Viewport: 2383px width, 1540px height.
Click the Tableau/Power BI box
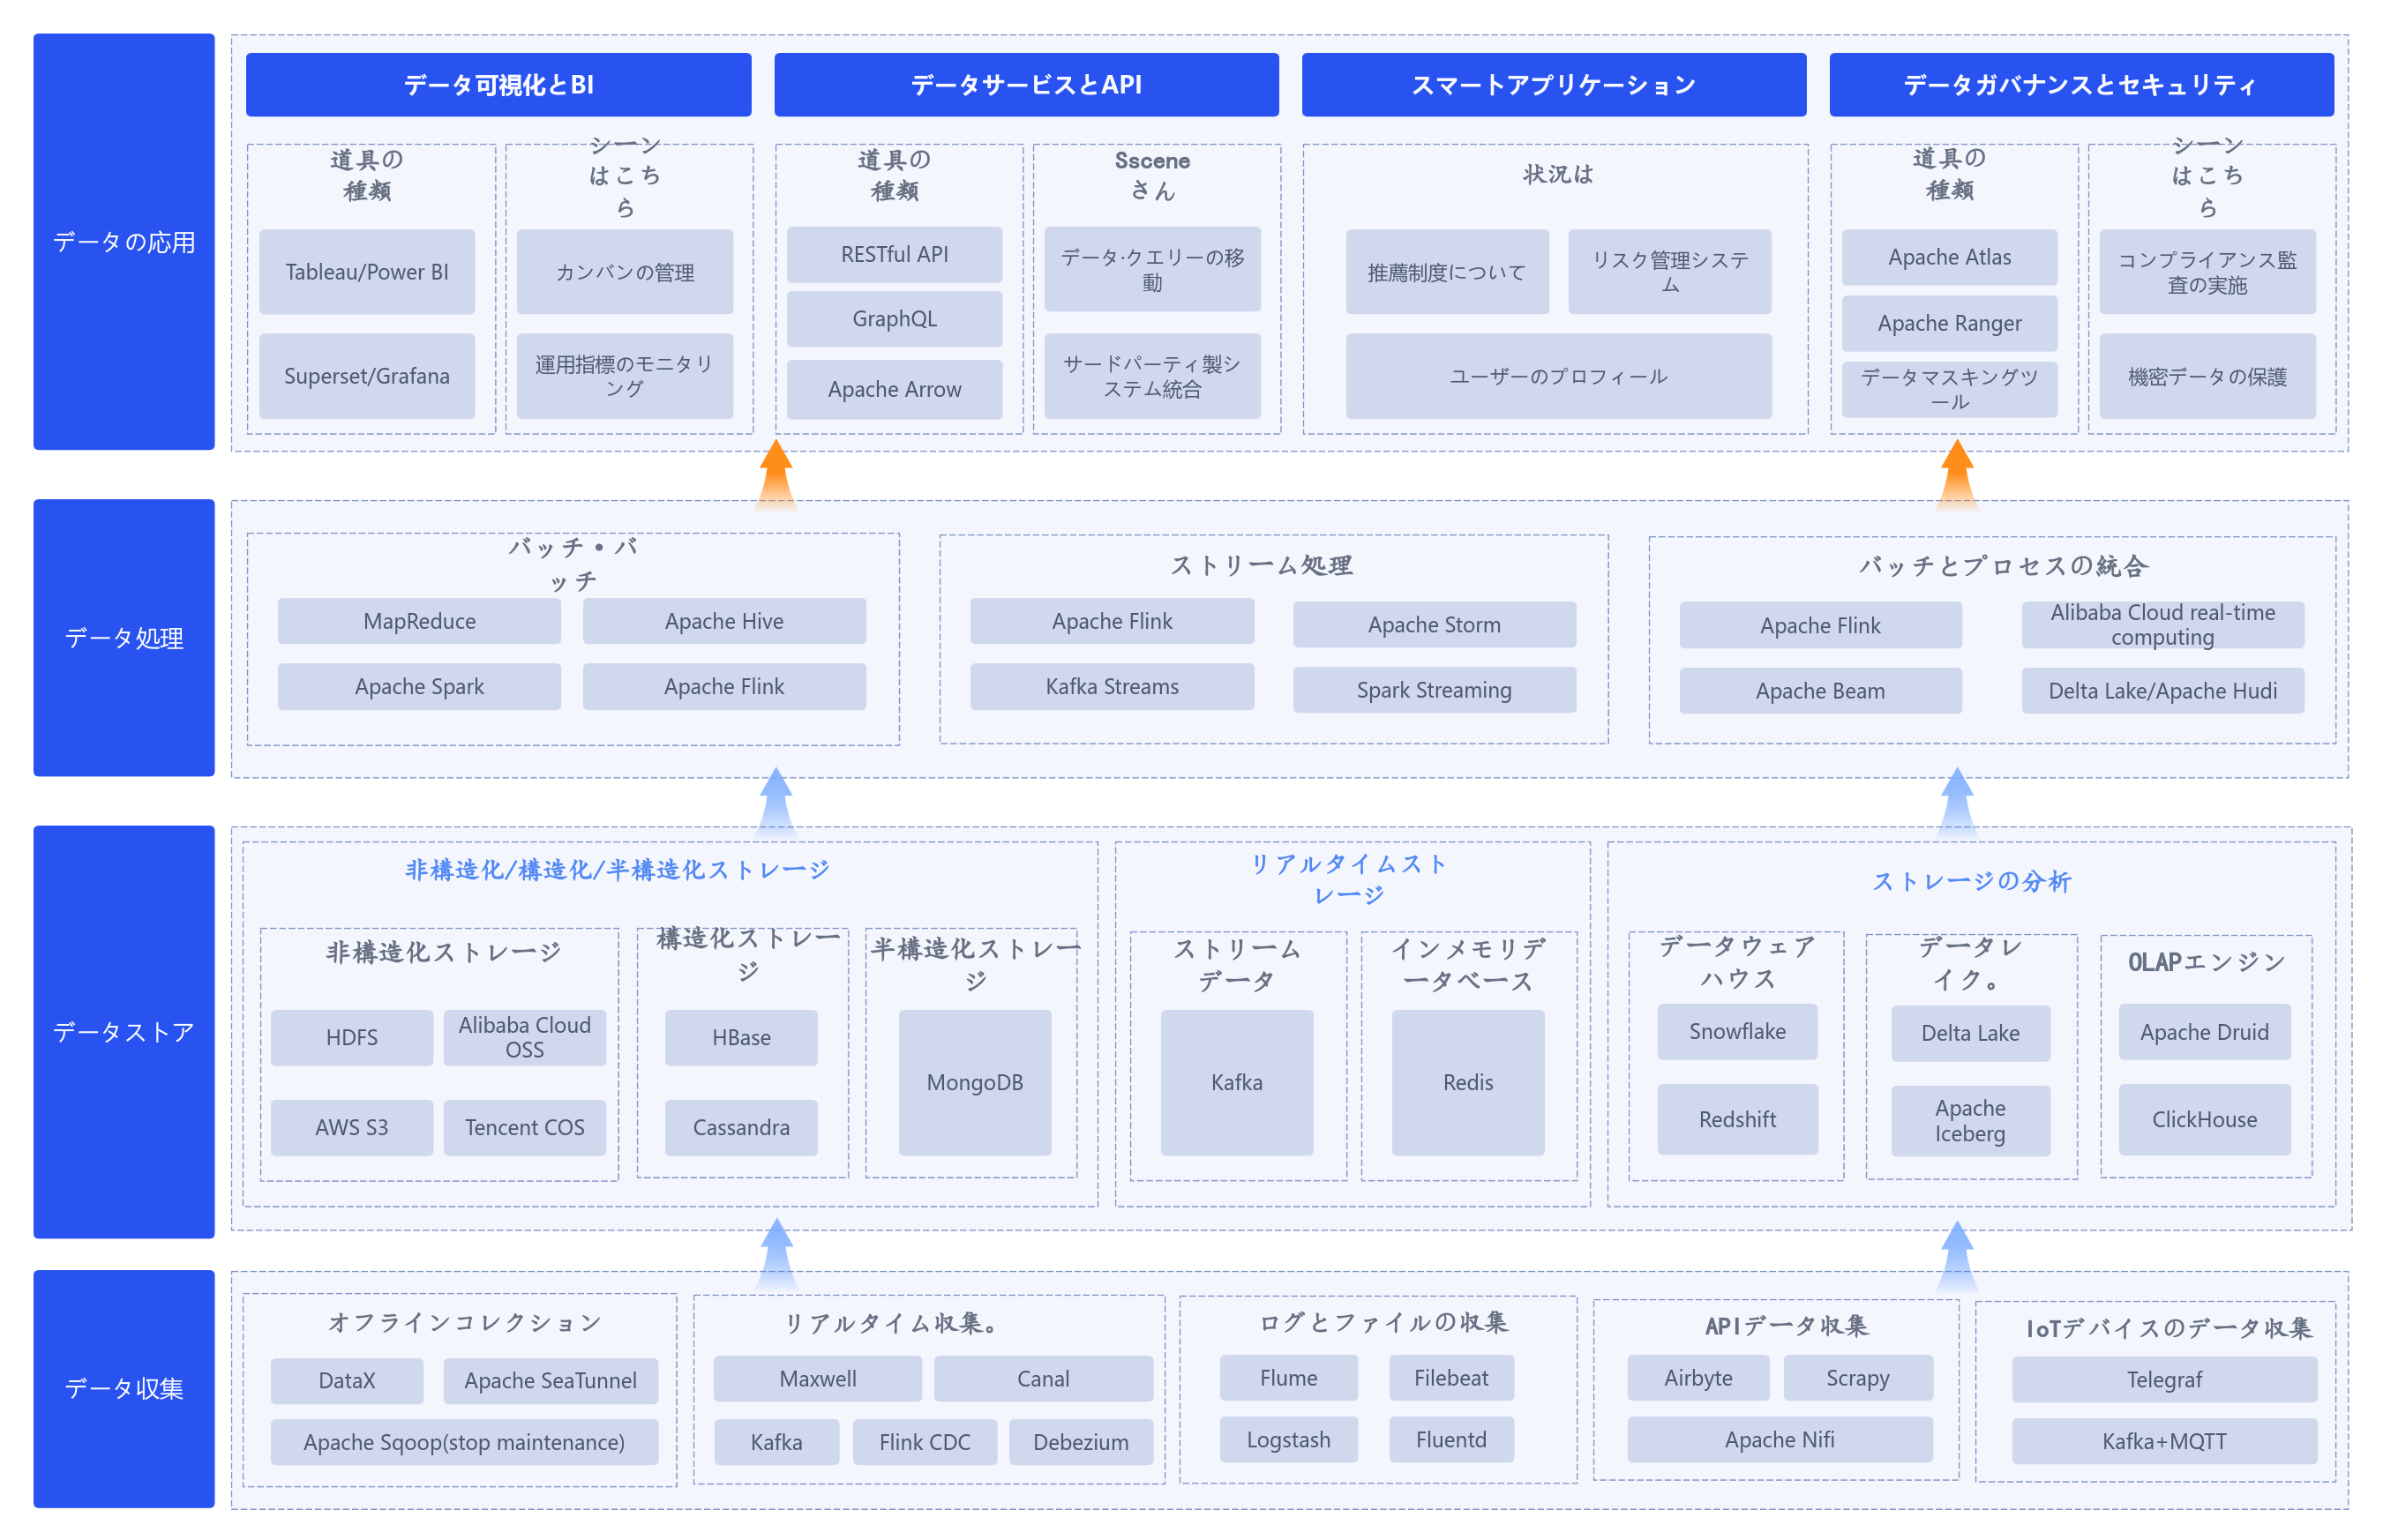pyautogui.click(x=367, y=272)
